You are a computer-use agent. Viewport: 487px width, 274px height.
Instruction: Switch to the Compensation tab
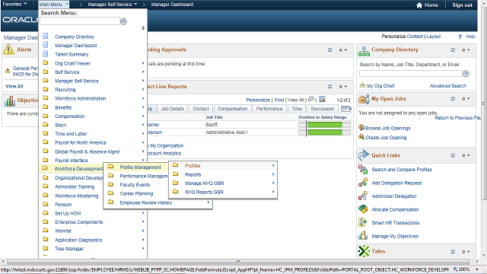pos(233,108)
